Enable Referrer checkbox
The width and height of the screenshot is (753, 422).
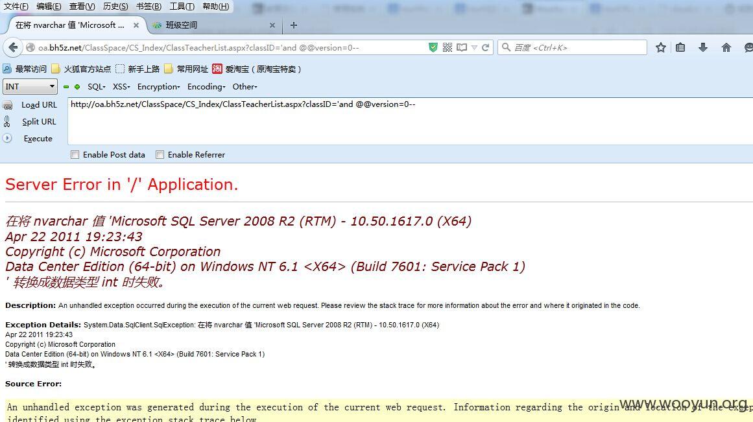160,154
